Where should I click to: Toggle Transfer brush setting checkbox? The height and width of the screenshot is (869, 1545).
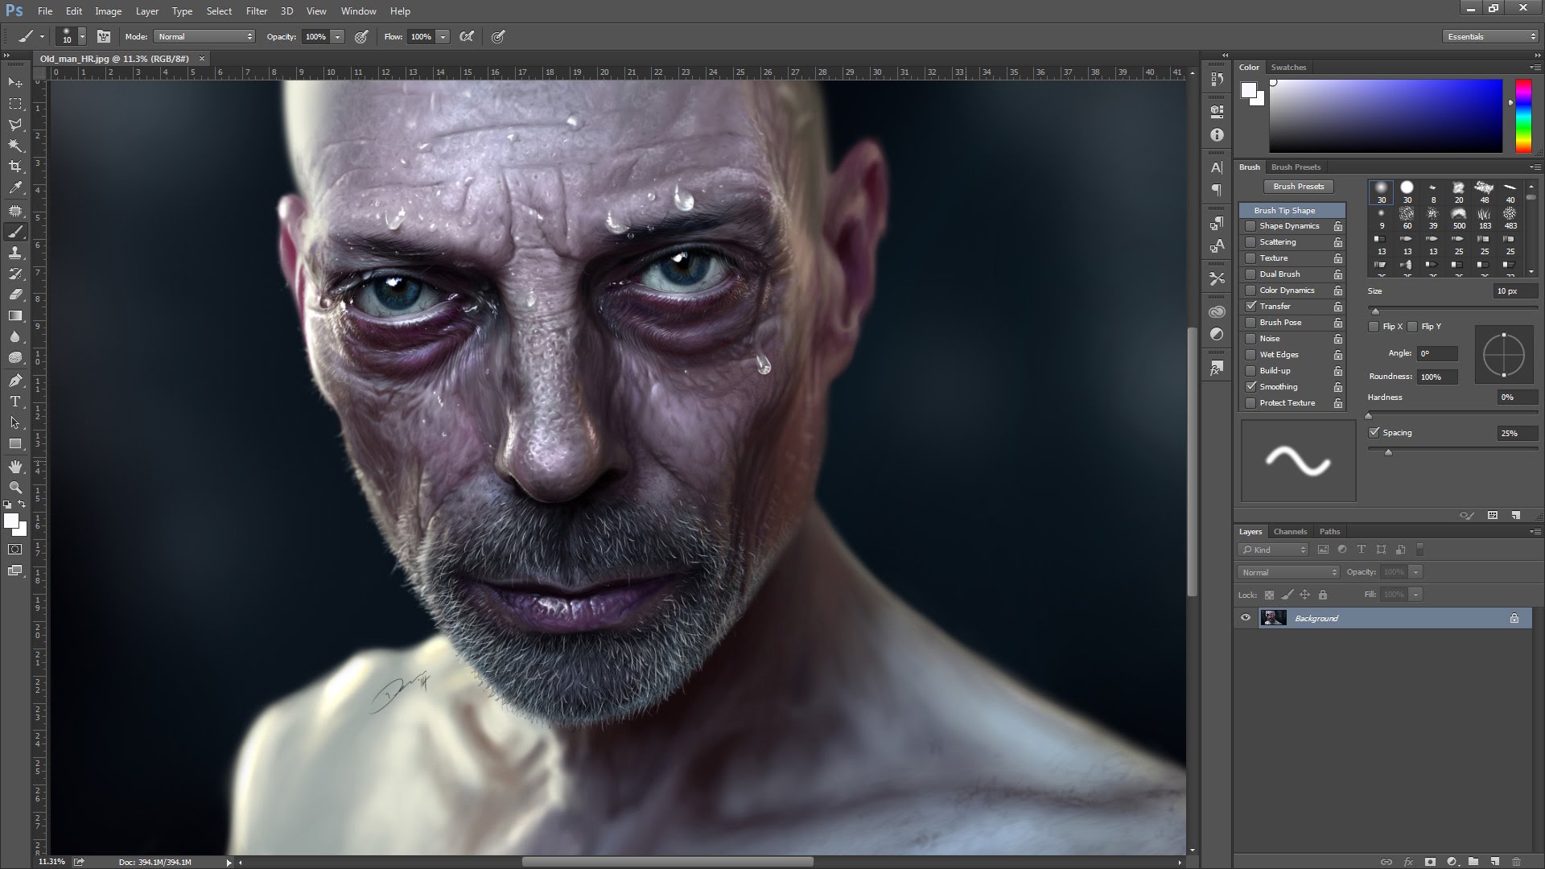coord(1248,306)
